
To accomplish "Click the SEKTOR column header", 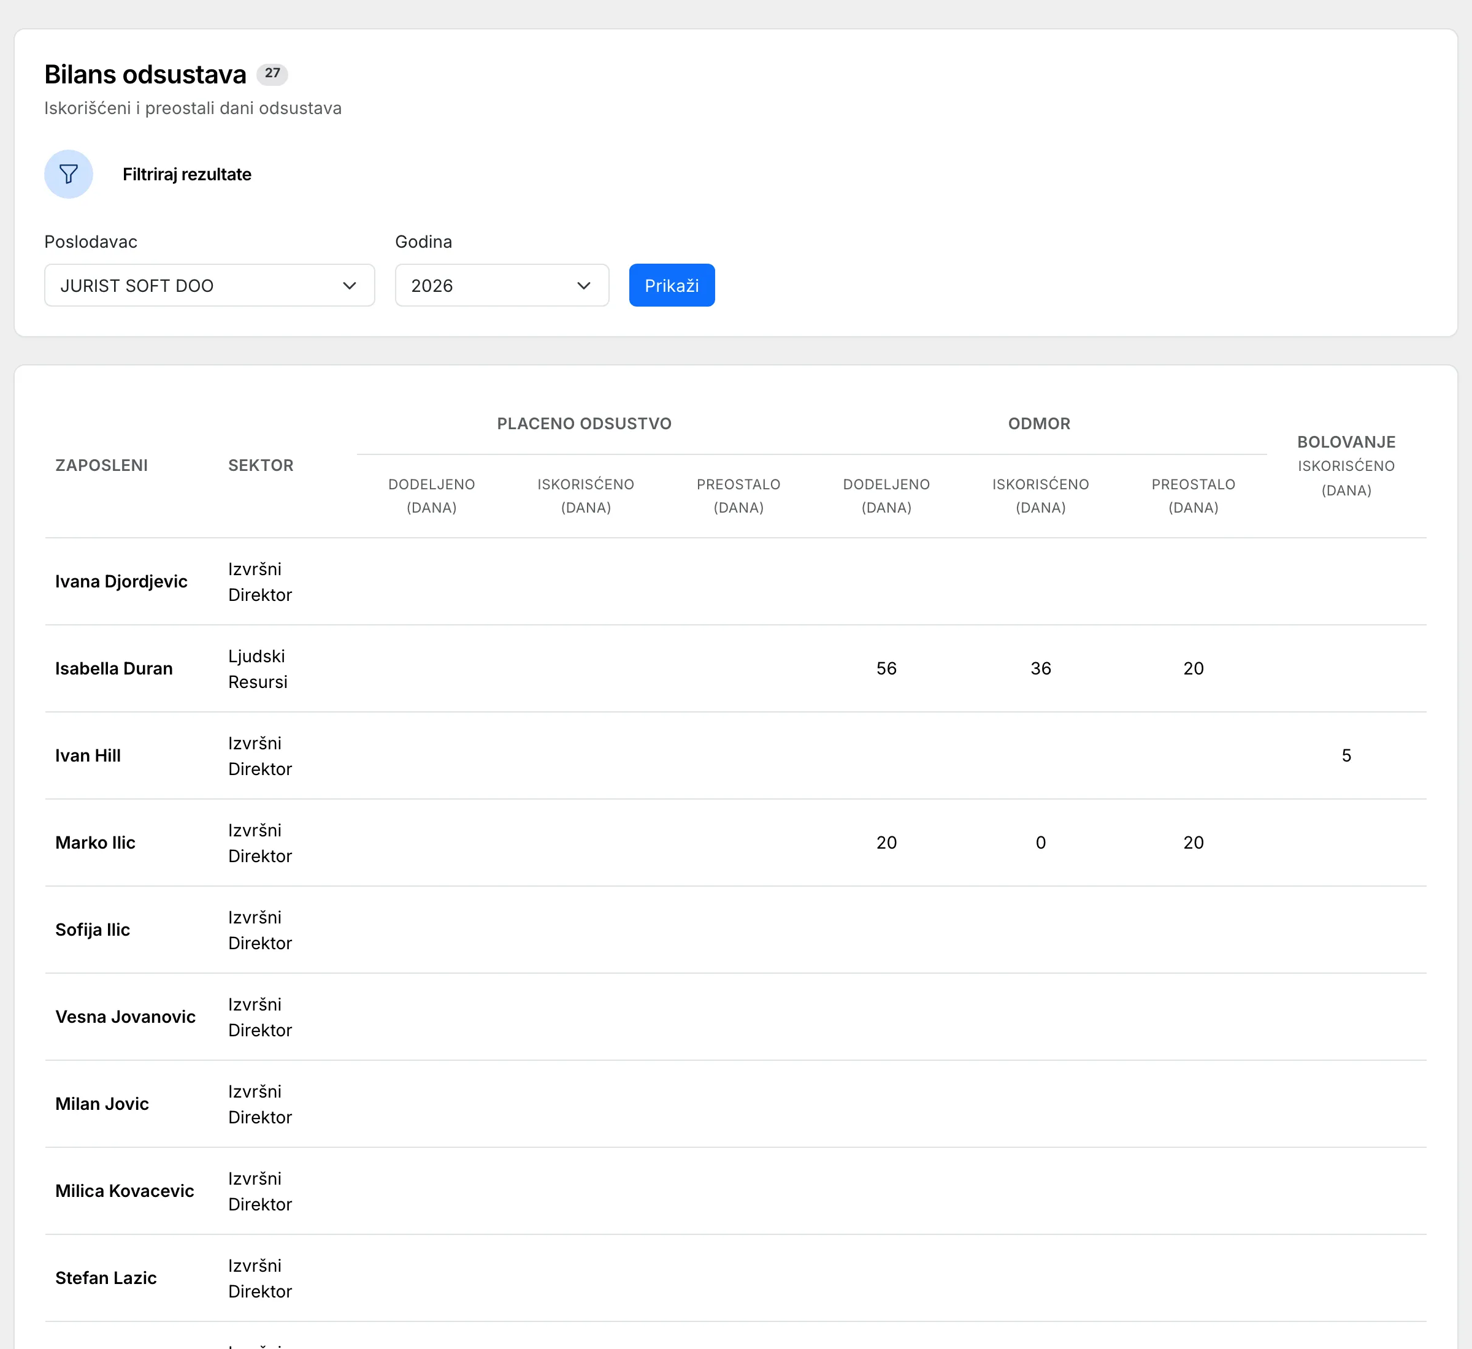I will coord(261,466).
